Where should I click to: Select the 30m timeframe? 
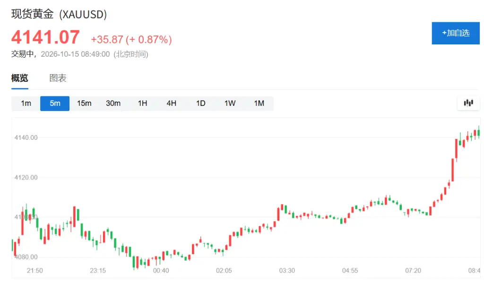[x=113, y=103]
